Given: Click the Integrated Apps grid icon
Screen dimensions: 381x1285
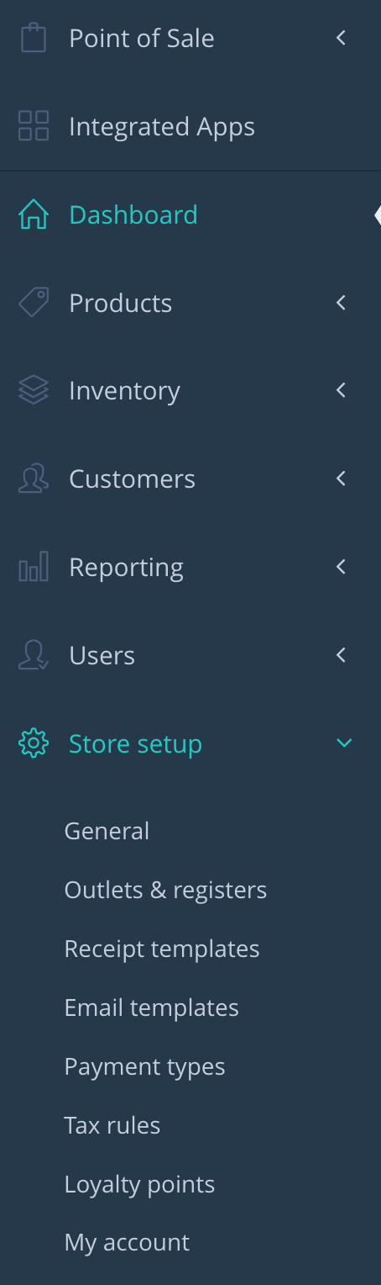Looking at the screenshot, I should 34,126.
